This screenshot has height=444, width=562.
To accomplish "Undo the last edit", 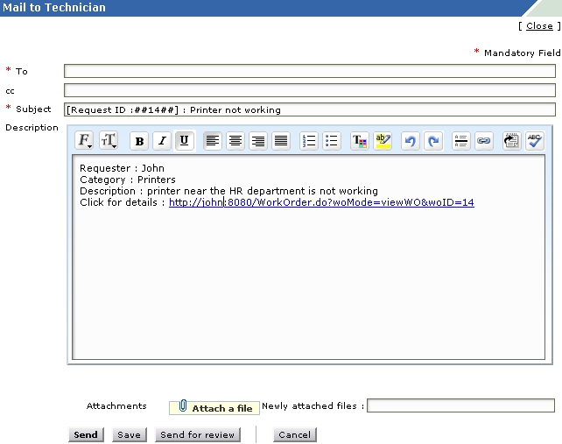I will [x=411, y=141].
